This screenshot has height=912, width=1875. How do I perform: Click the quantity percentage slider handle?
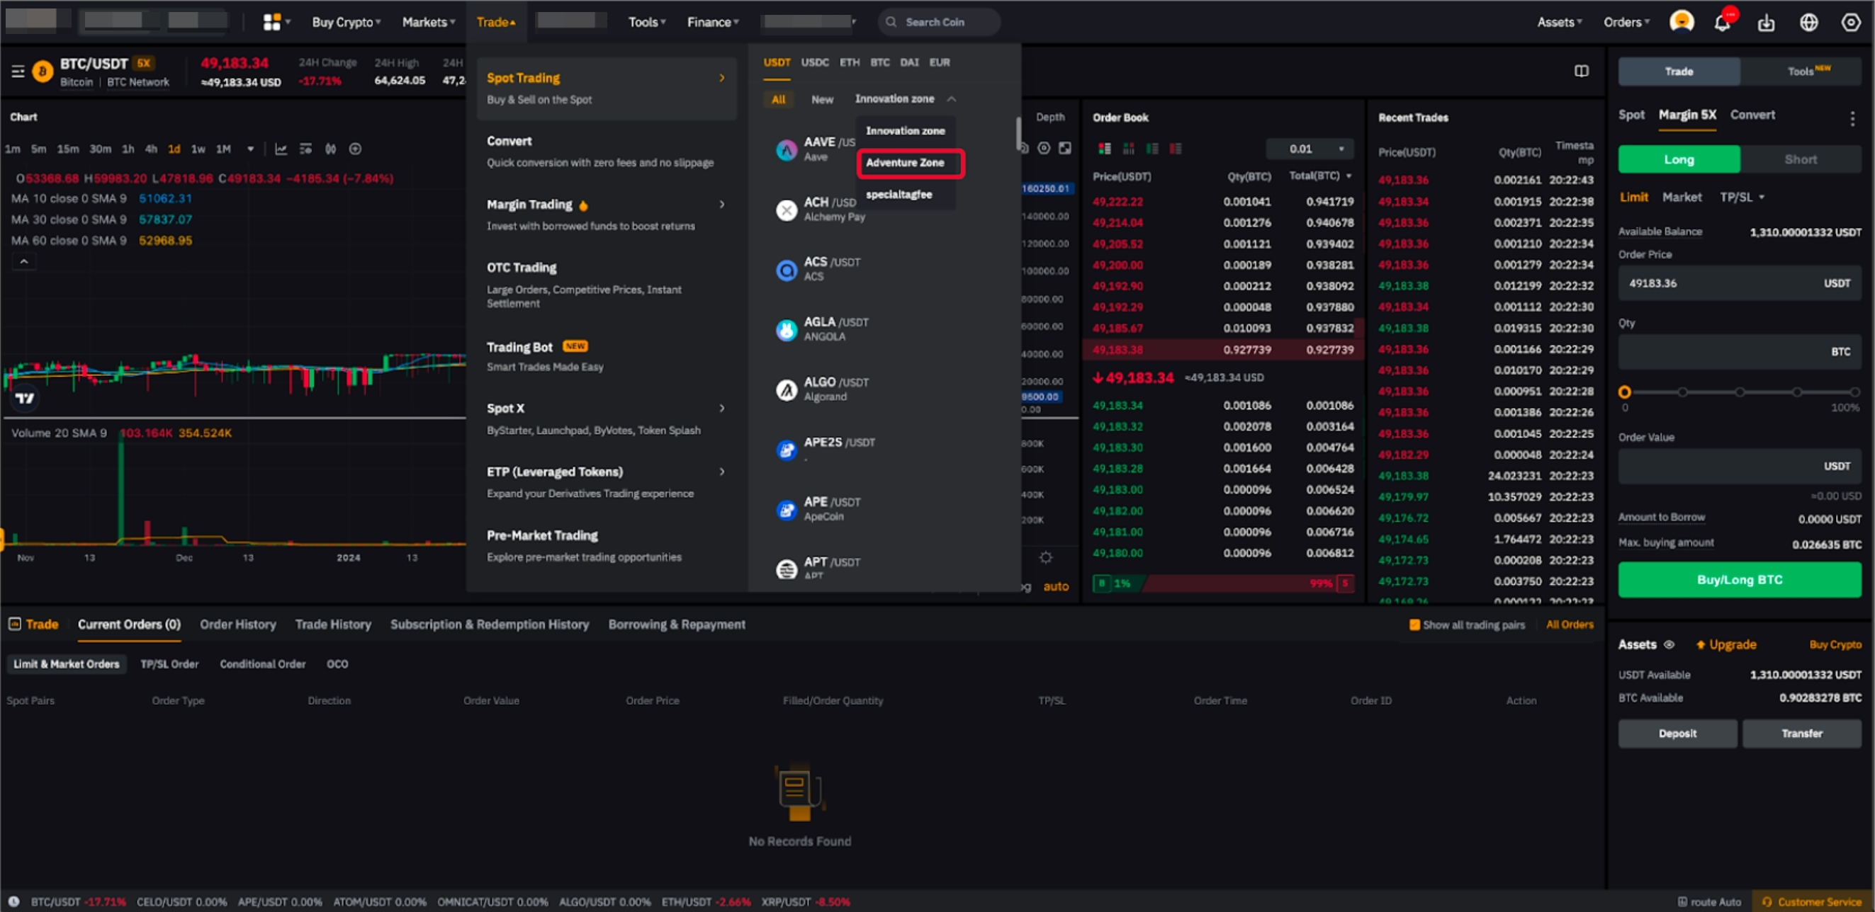point(1625,392)
